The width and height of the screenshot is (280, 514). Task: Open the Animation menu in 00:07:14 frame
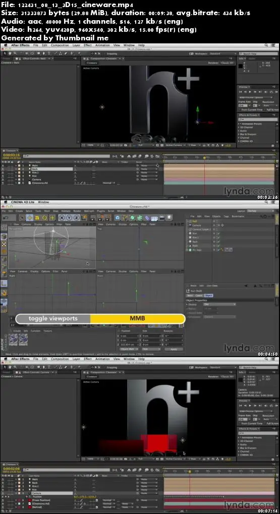point(102,359)
